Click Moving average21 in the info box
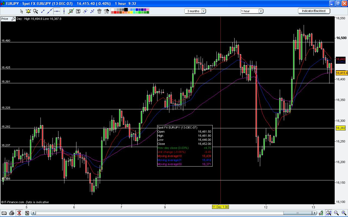This screenshot has width=348, height=217. pos(170,160)
